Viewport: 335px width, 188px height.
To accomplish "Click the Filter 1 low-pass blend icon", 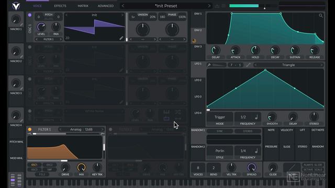I will tap(29, 134).
